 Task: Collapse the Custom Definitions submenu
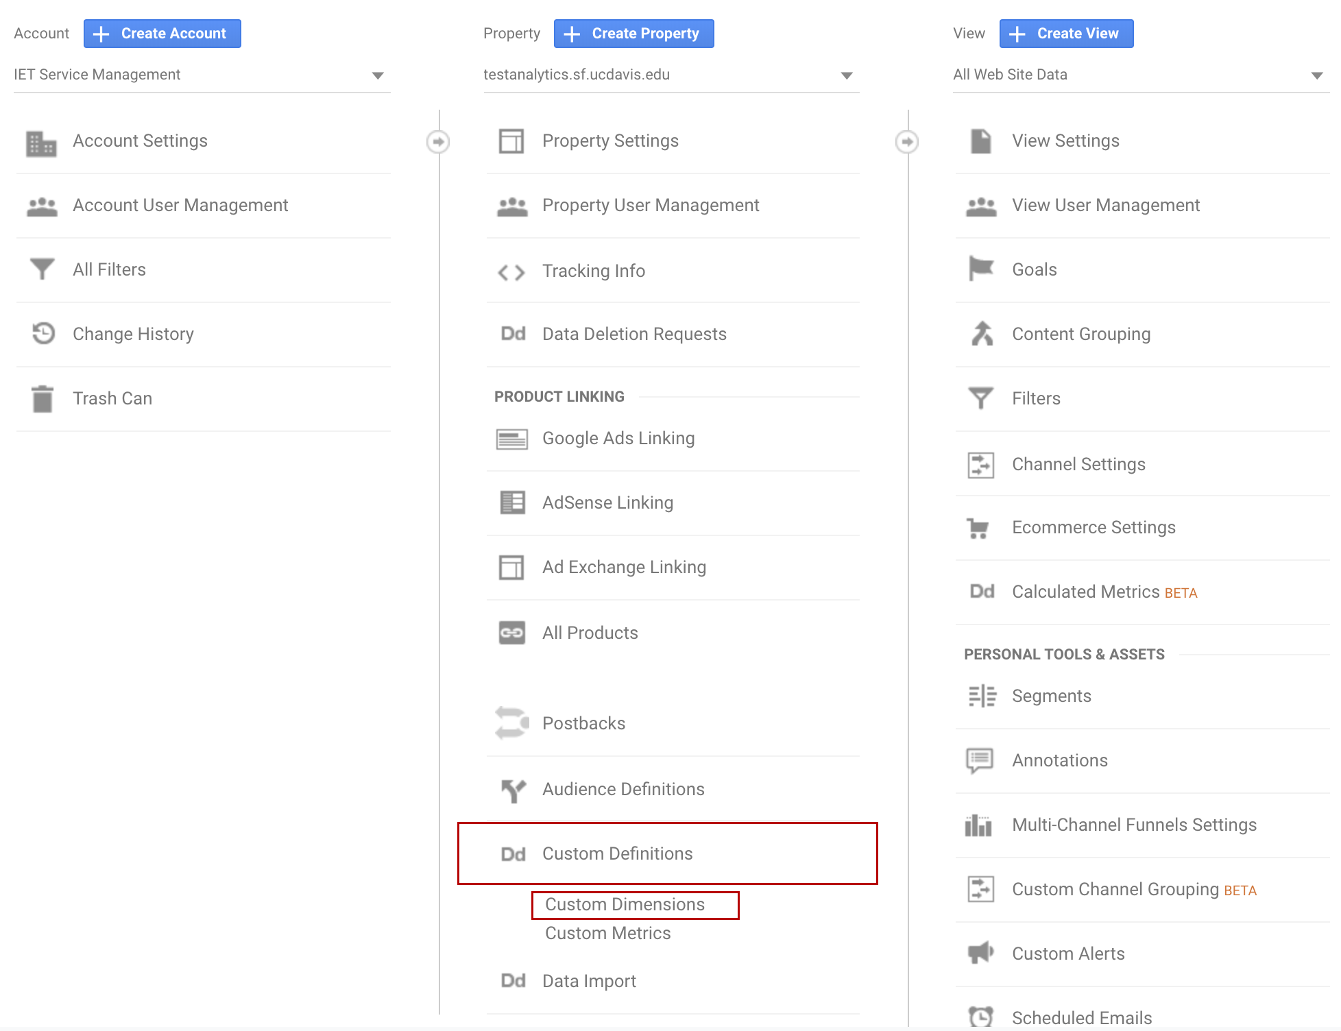tap(617, 854)
